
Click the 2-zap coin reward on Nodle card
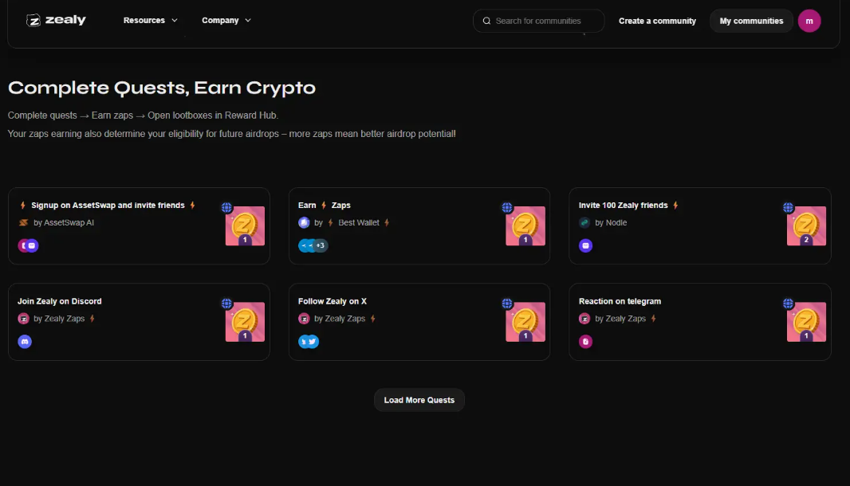coord(806,226)
